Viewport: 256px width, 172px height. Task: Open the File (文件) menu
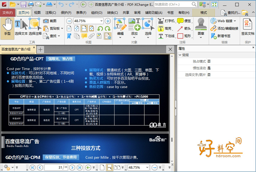[x=7, y=12]
